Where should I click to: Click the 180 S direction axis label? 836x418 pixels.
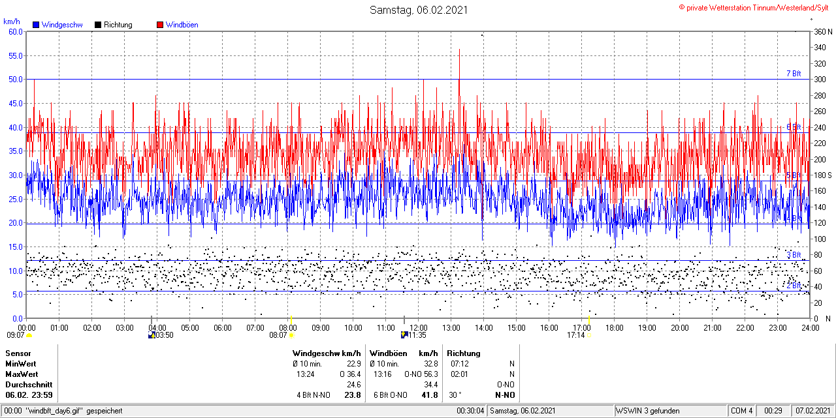pyautogui.click(x=823, y=175)
